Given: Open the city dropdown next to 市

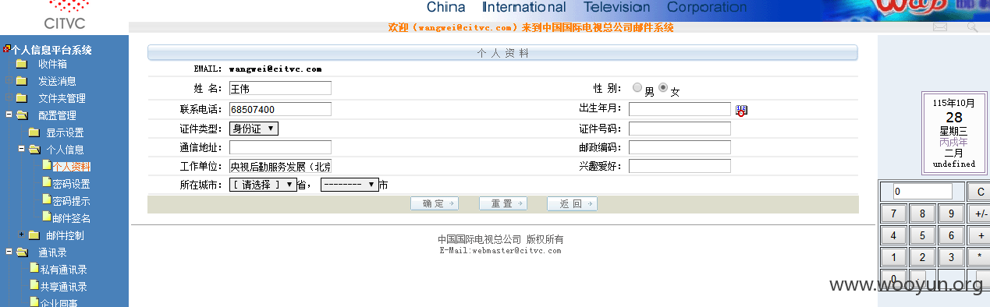Looking at the screenshot, I should (x=350, y=185).
